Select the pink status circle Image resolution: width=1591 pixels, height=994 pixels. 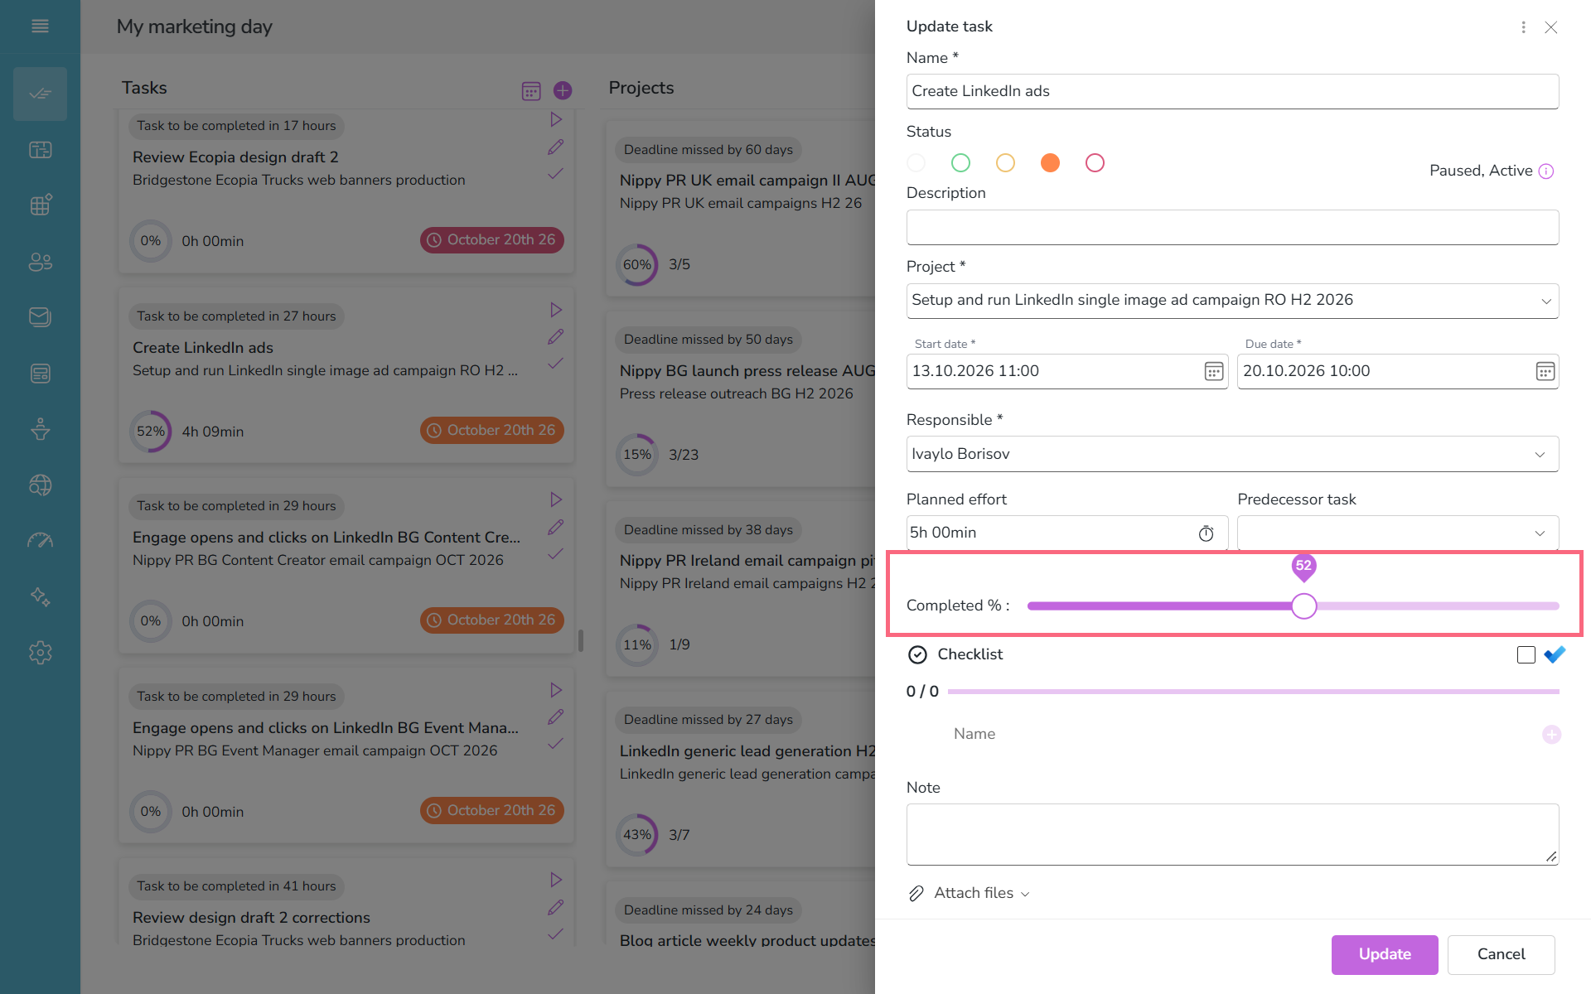(1095, 163)
